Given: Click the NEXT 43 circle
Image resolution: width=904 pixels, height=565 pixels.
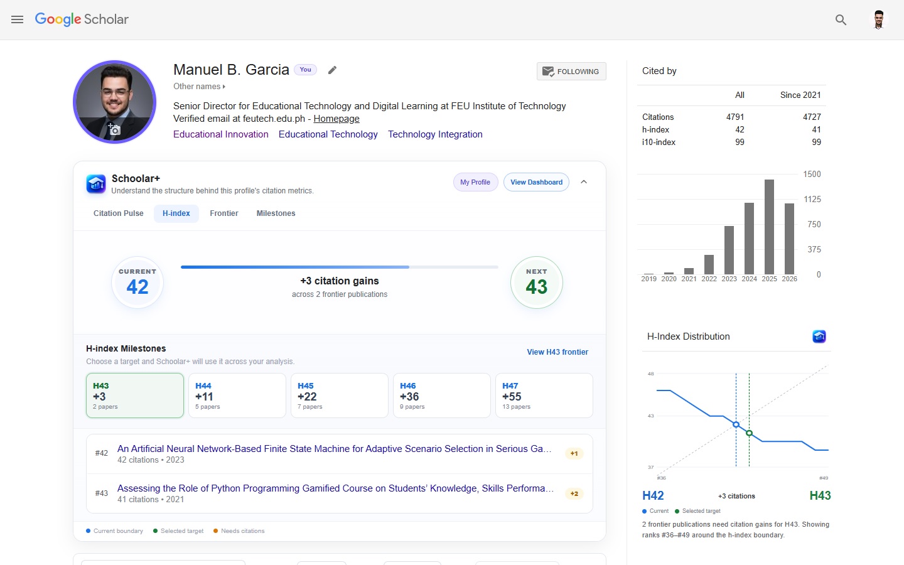Looking at the screenshot, I should 537,282.
